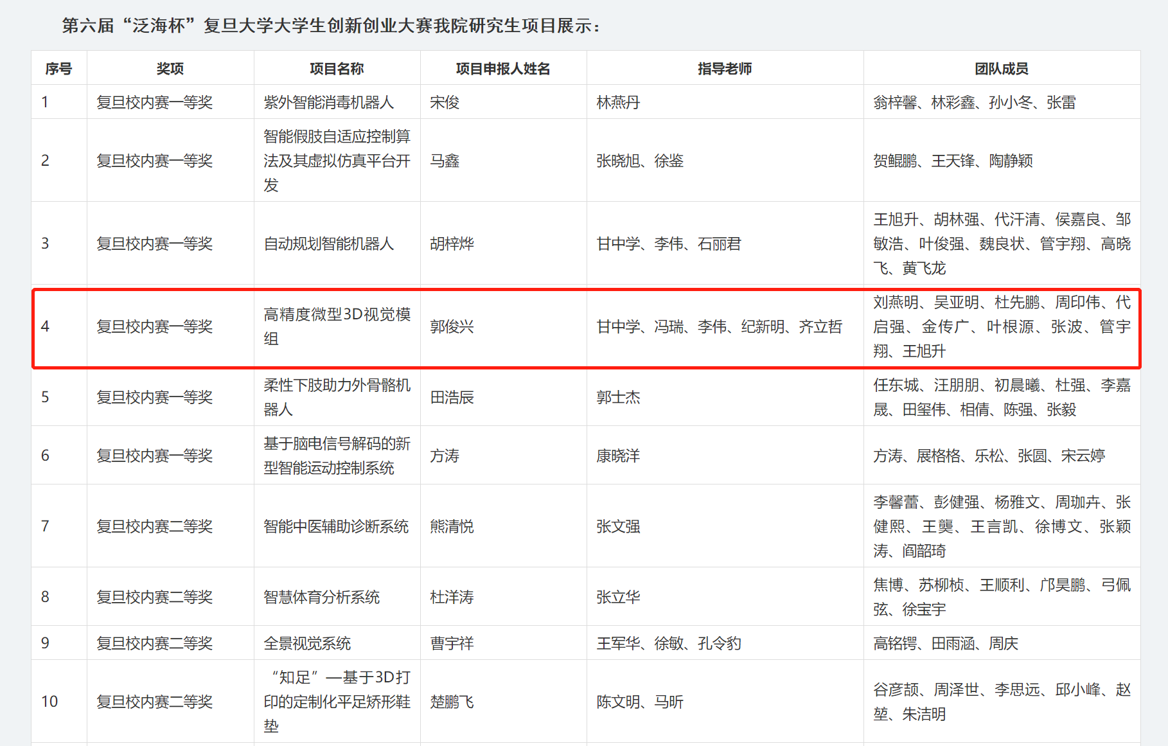The width and height of the screenshot is (1168, 746).
Task: Select the 全景视觉系统 project cell
Action: pyautogui.click(x=307, y=643)
